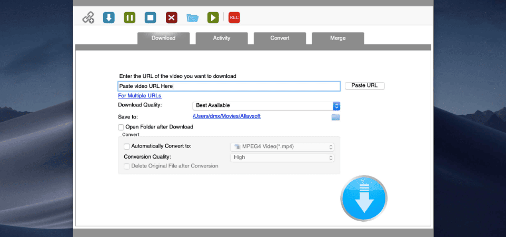Tick Delete Original File after Conversion
This screenshot has width=506, height=237.
[126, 166]
